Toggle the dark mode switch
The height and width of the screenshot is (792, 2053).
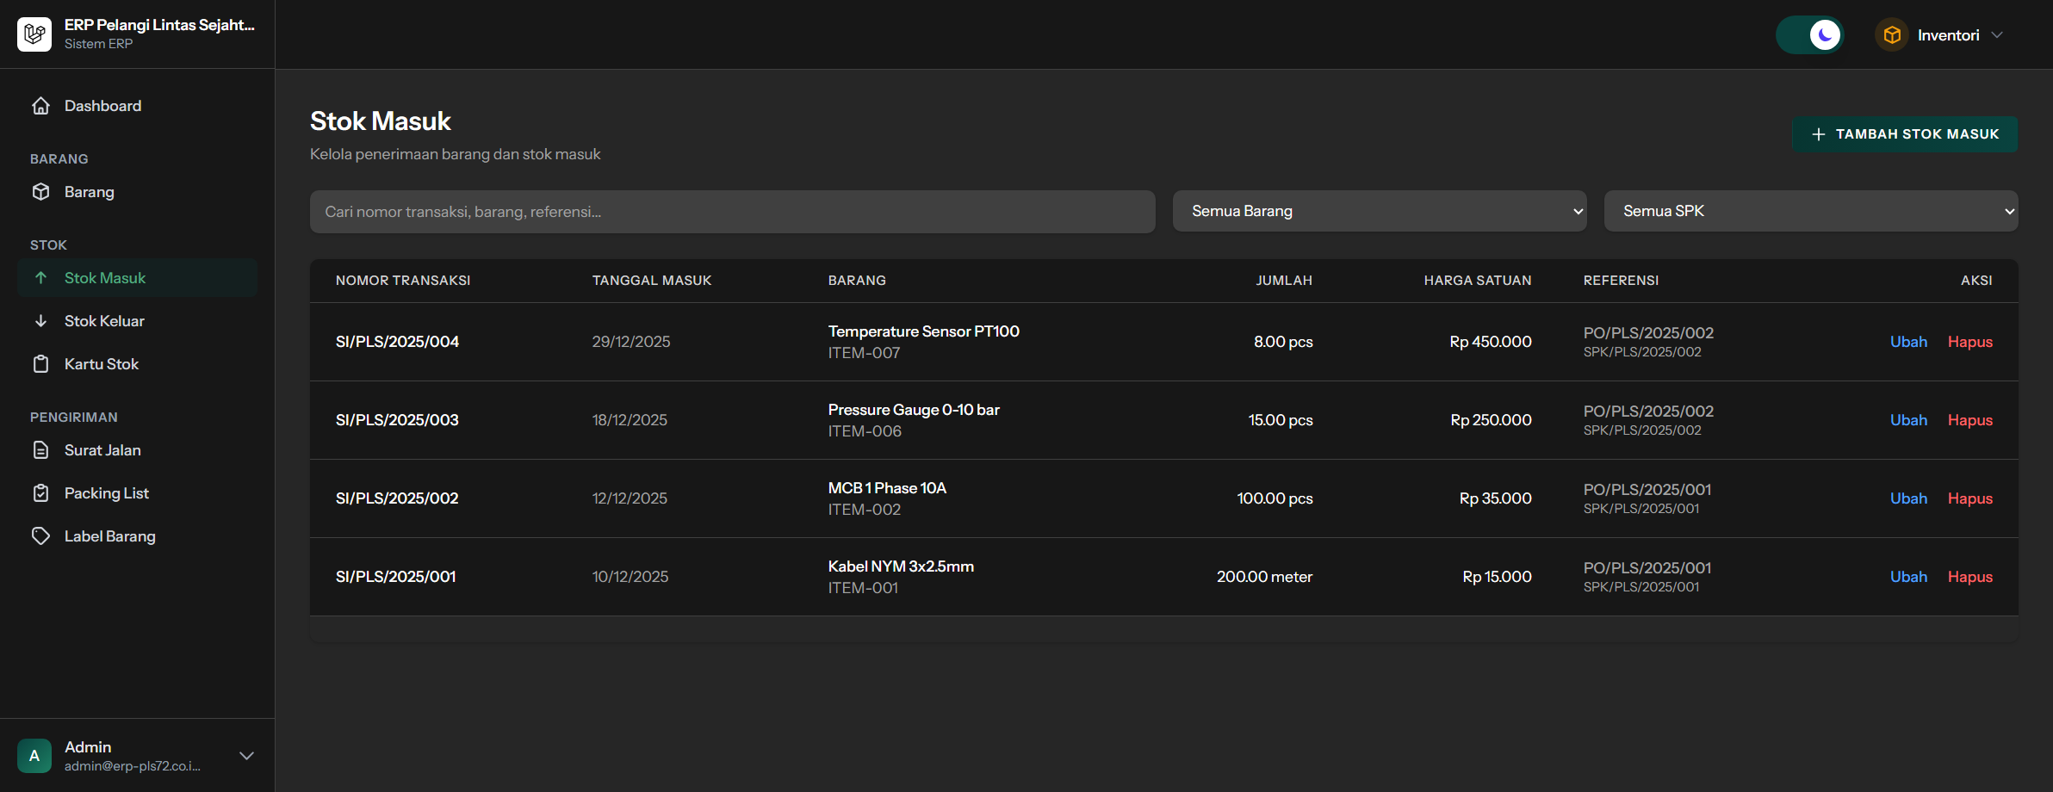click(x=1809, y=35)
